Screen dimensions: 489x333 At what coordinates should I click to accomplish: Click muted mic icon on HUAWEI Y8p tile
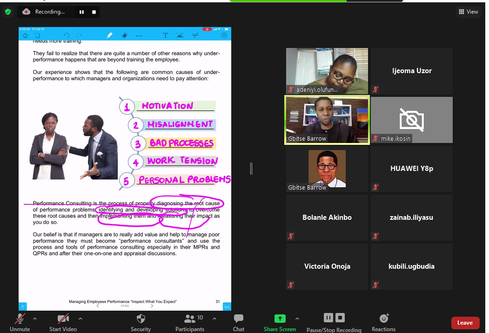pos(375,187)
